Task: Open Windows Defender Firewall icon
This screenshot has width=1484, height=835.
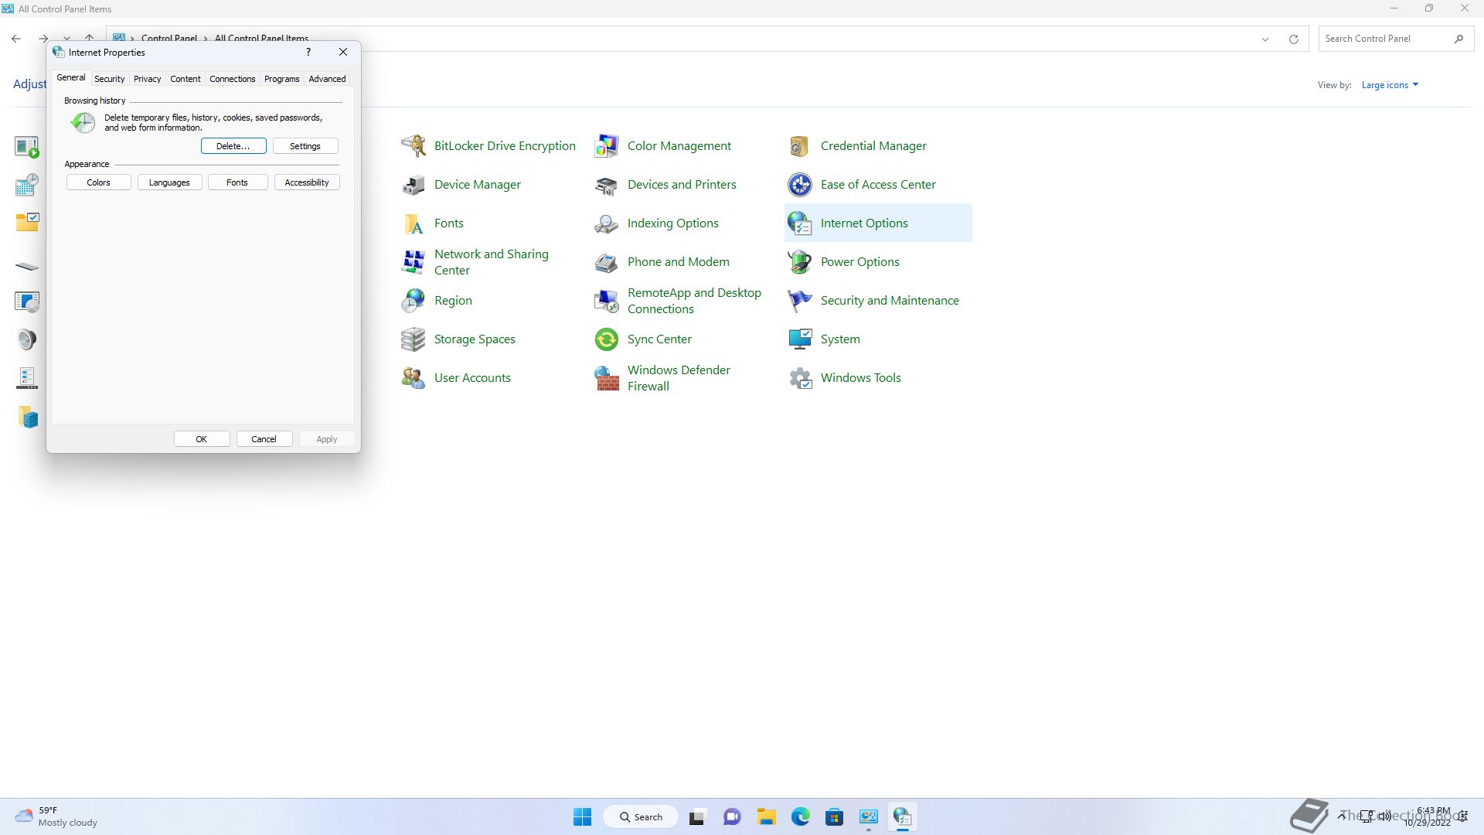Action: 607,377
